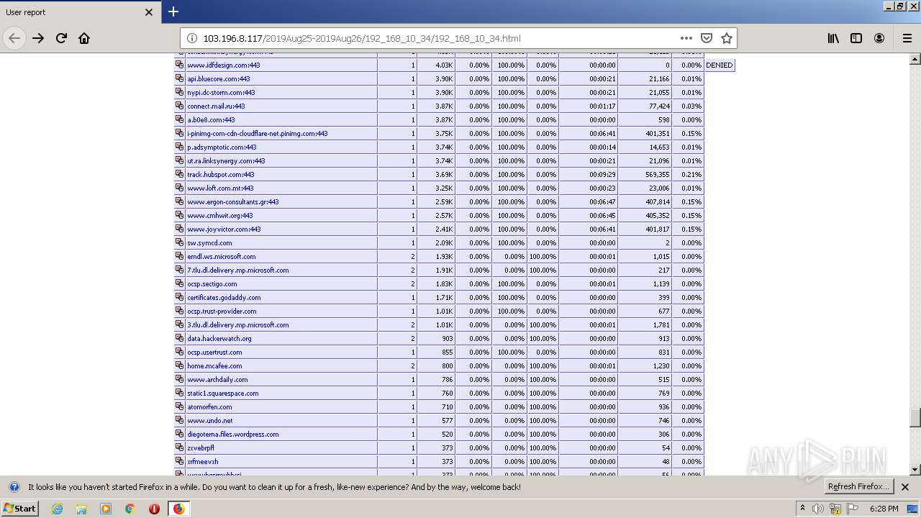
Task: Open link www.joyvictor.com:443
Action: [224, 229]
